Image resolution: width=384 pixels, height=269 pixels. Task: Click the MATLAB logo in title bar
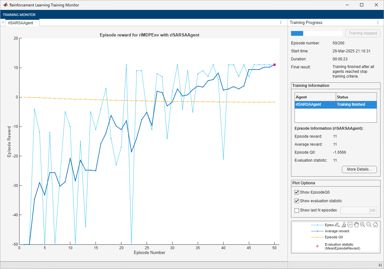(5, 5)
